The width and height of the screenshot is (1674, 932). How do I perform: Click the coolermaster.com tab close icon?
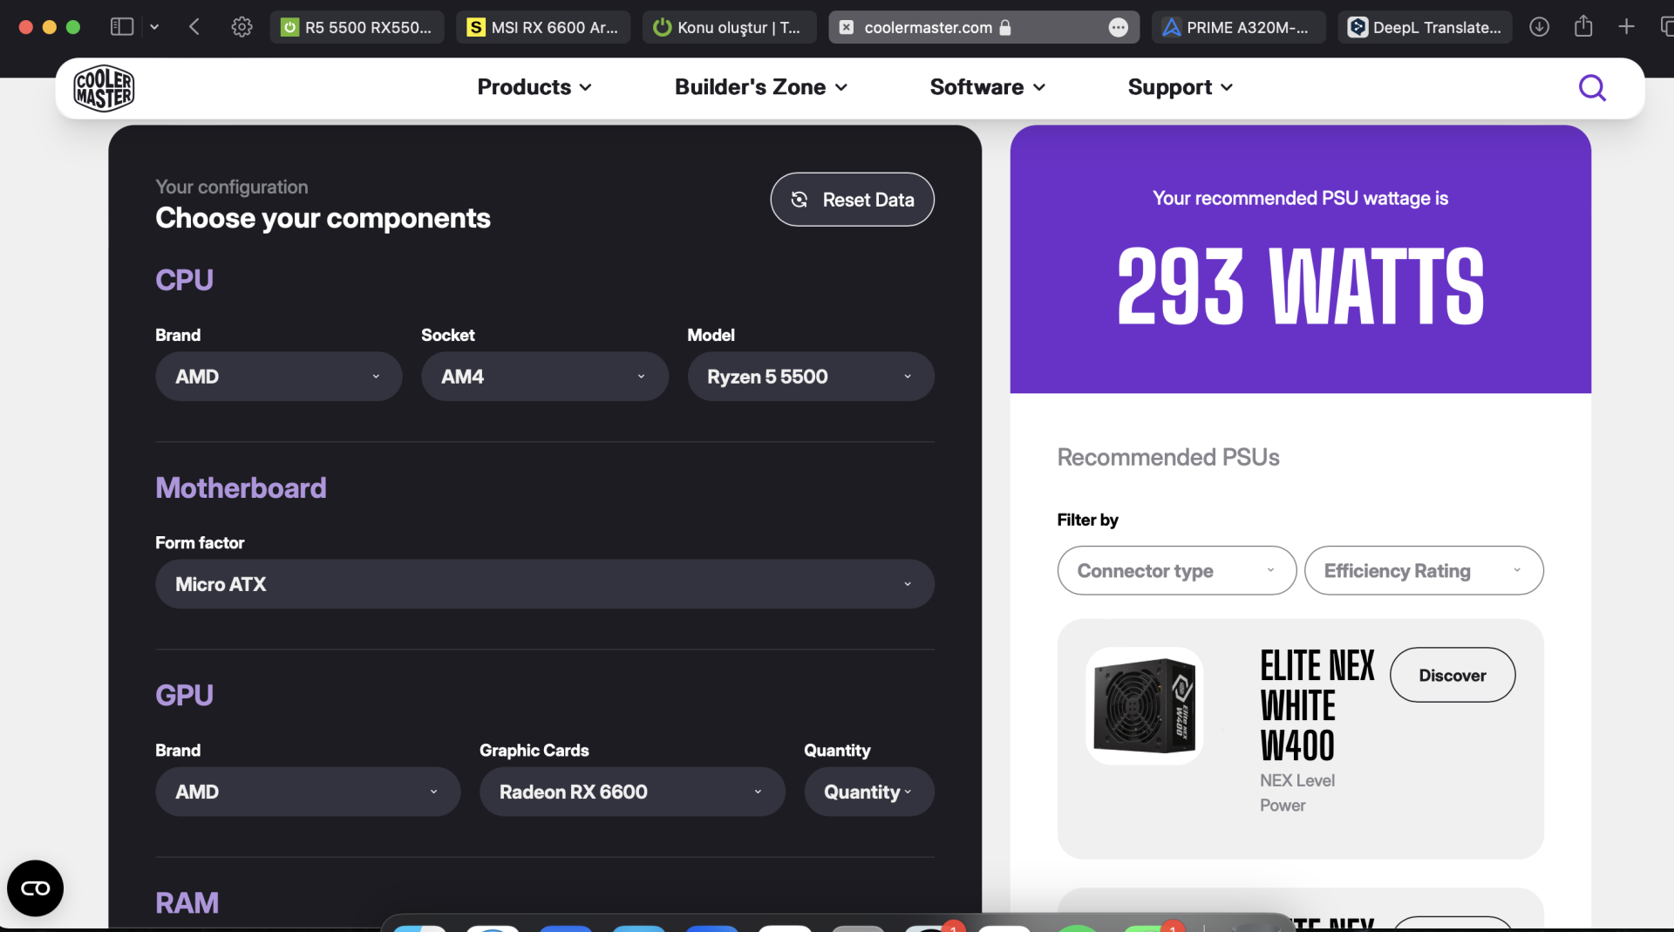pos(846,28)
